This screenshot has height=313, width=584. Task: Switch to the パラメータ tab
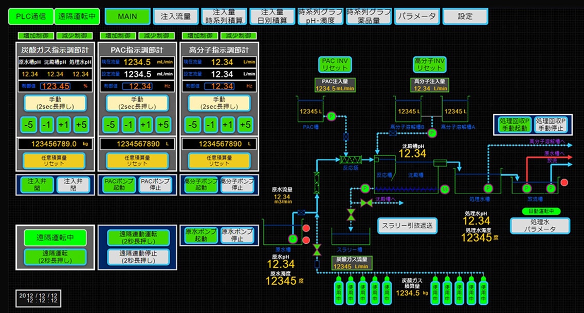coord(417,17)
